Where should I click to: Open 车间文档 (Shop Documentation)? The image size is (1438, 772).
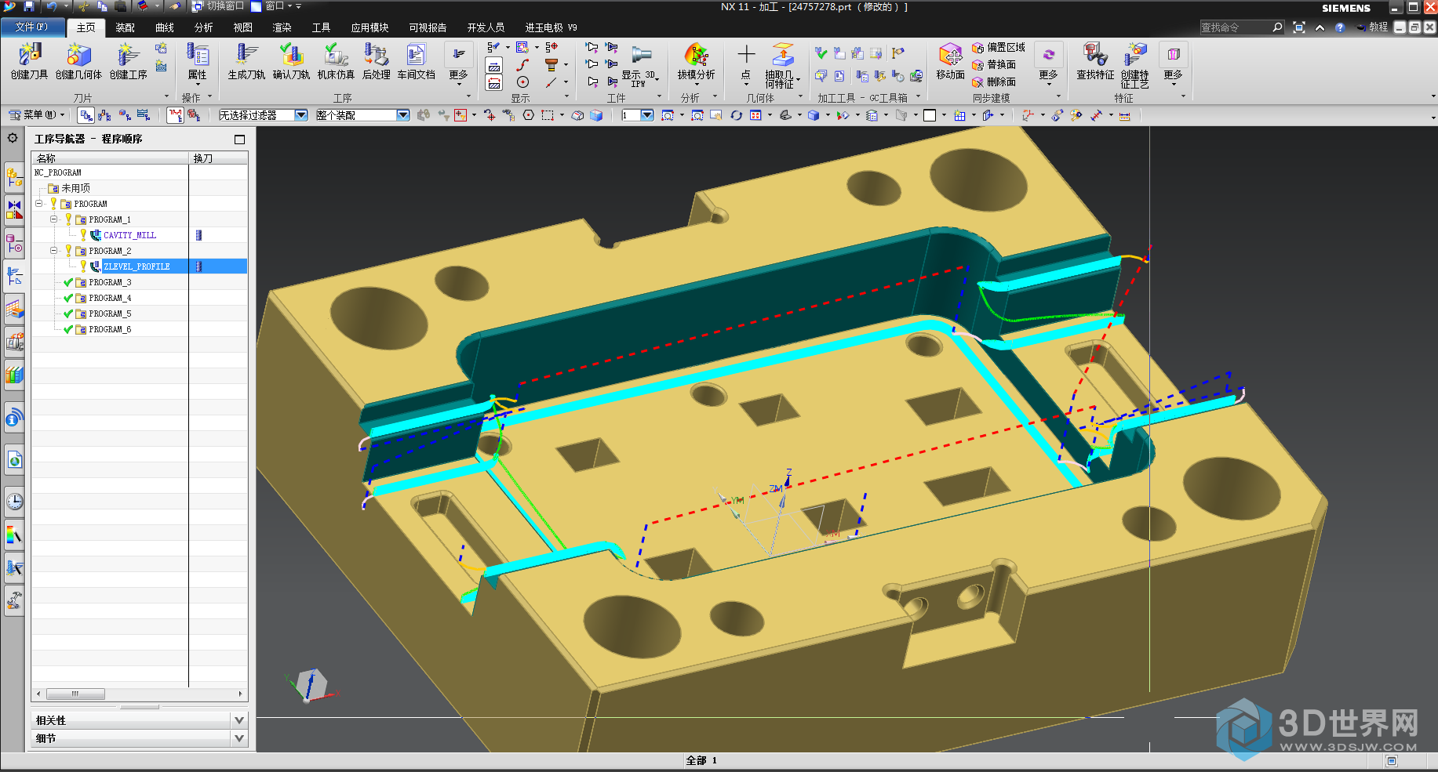[x=416, y=61]
